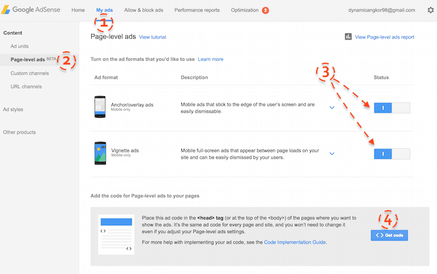Open the Code Implementation Guide link
Image resolution: width=437 pixels, height=274 pixels.
tap(295, 242)
